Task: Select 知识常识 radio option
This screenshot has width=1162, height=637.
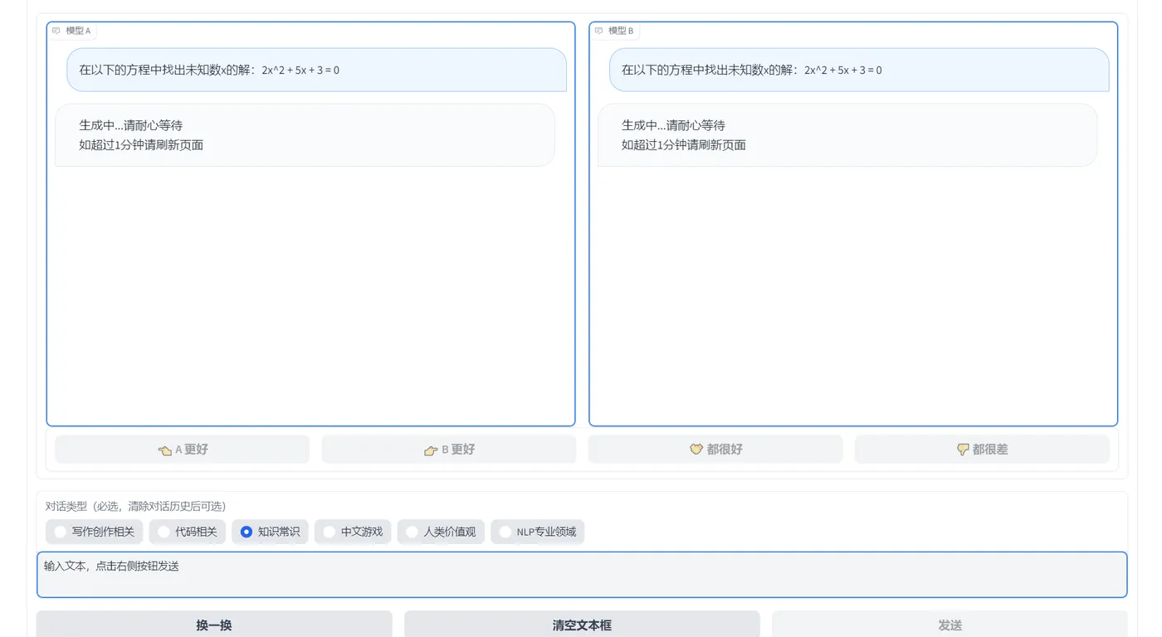Action: click(x=270, y=532)
